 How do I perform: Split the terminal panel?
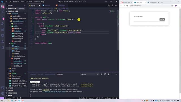click(105, 74)
